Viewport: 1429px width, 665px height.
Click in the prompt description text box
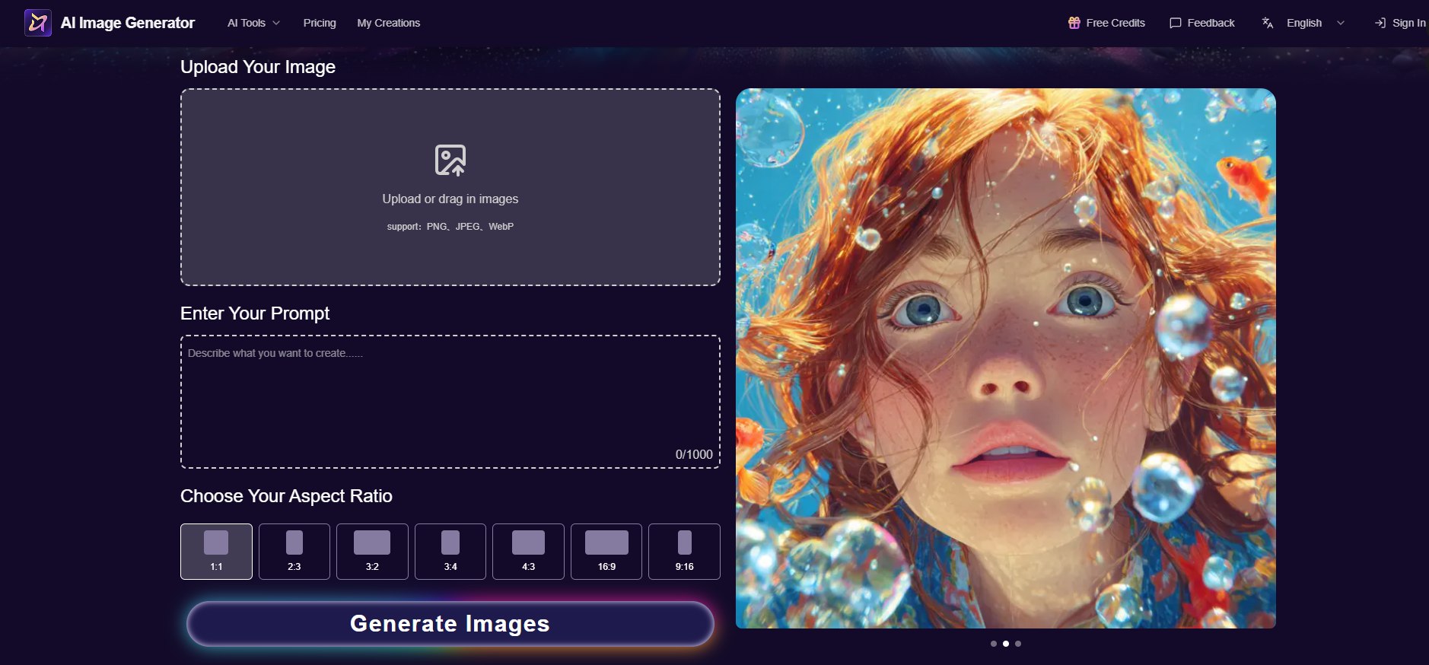click(450, 402)
